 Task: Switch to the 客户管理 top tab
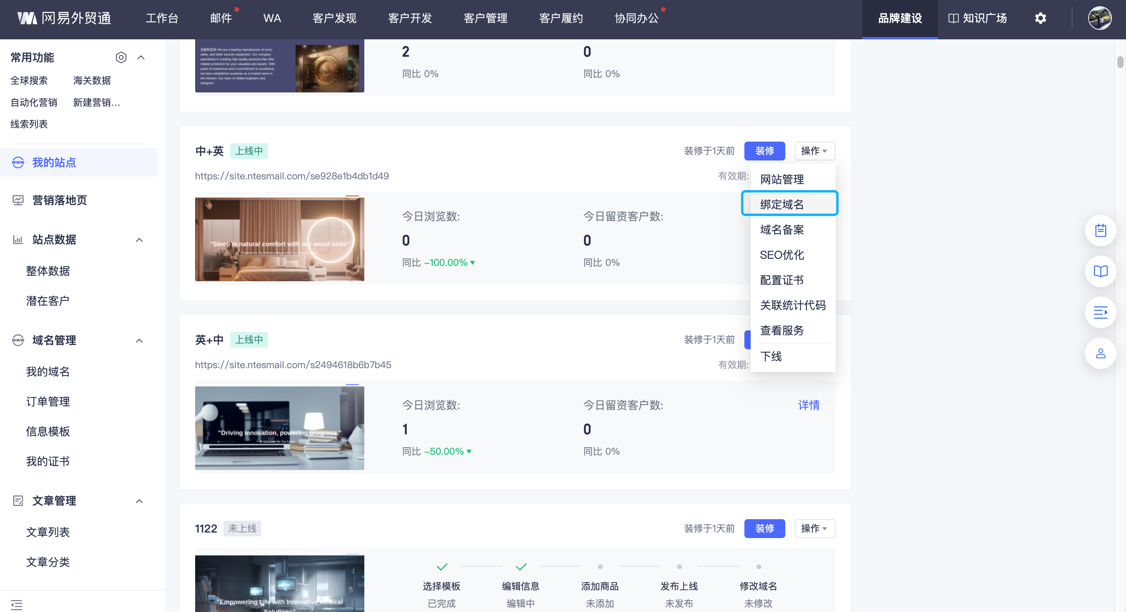485,18
